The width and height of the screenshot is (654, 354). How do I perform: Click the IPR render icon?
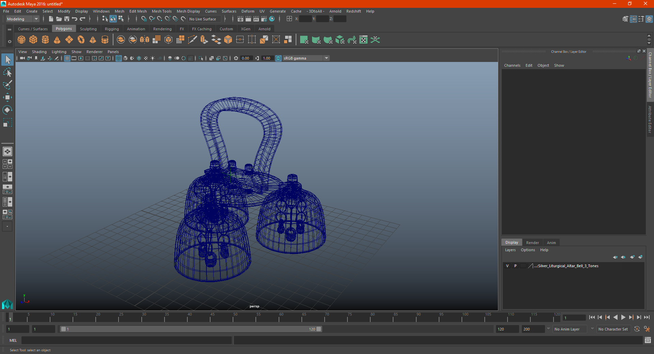coord(256,19)
